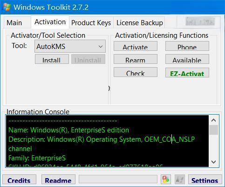Viewport: 225px width, 187px height.
Task: Select the Activation tab
Action: [x=50, y=22]
